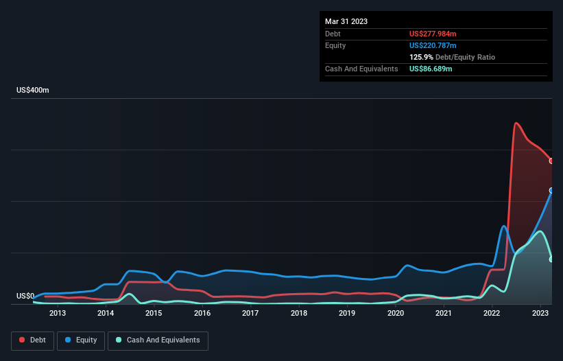Toggle the Equity series legend button

81,340
